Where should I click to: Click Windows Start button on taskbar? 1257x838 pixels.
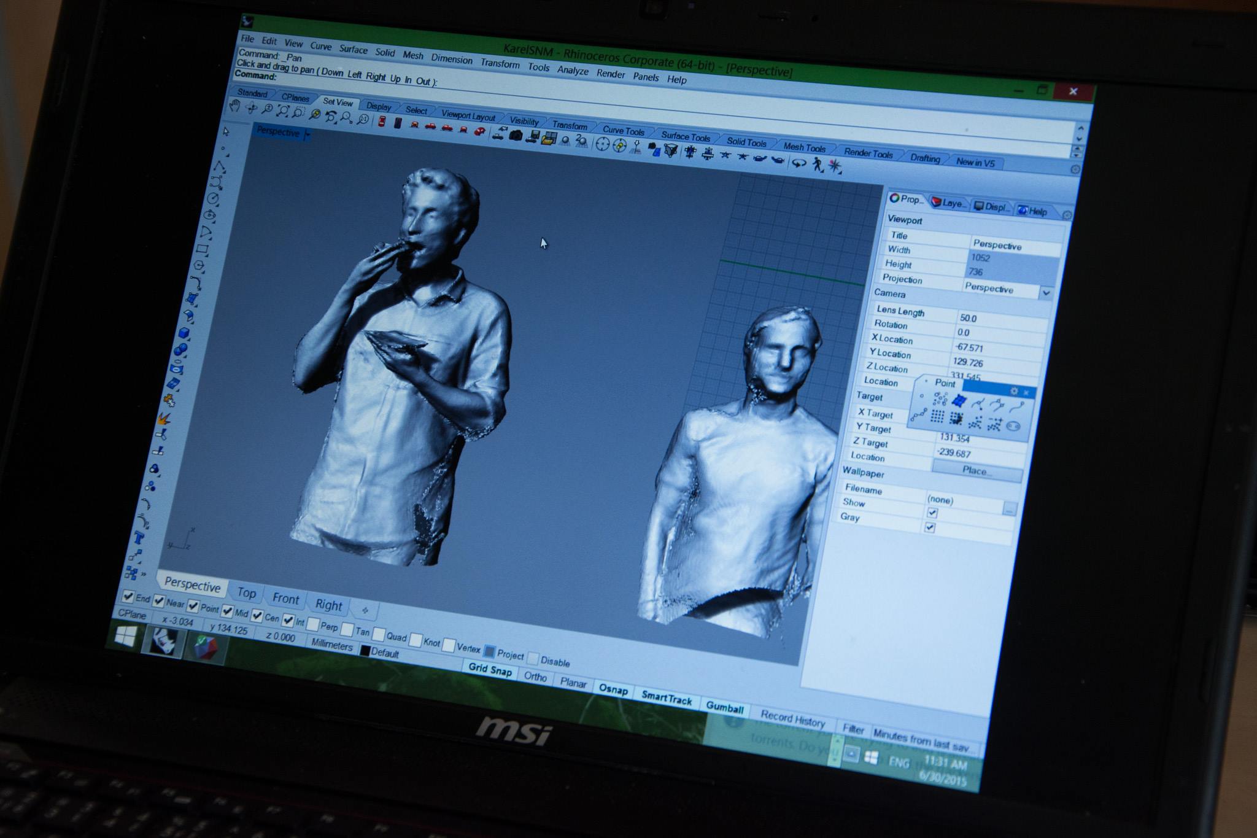125,637
